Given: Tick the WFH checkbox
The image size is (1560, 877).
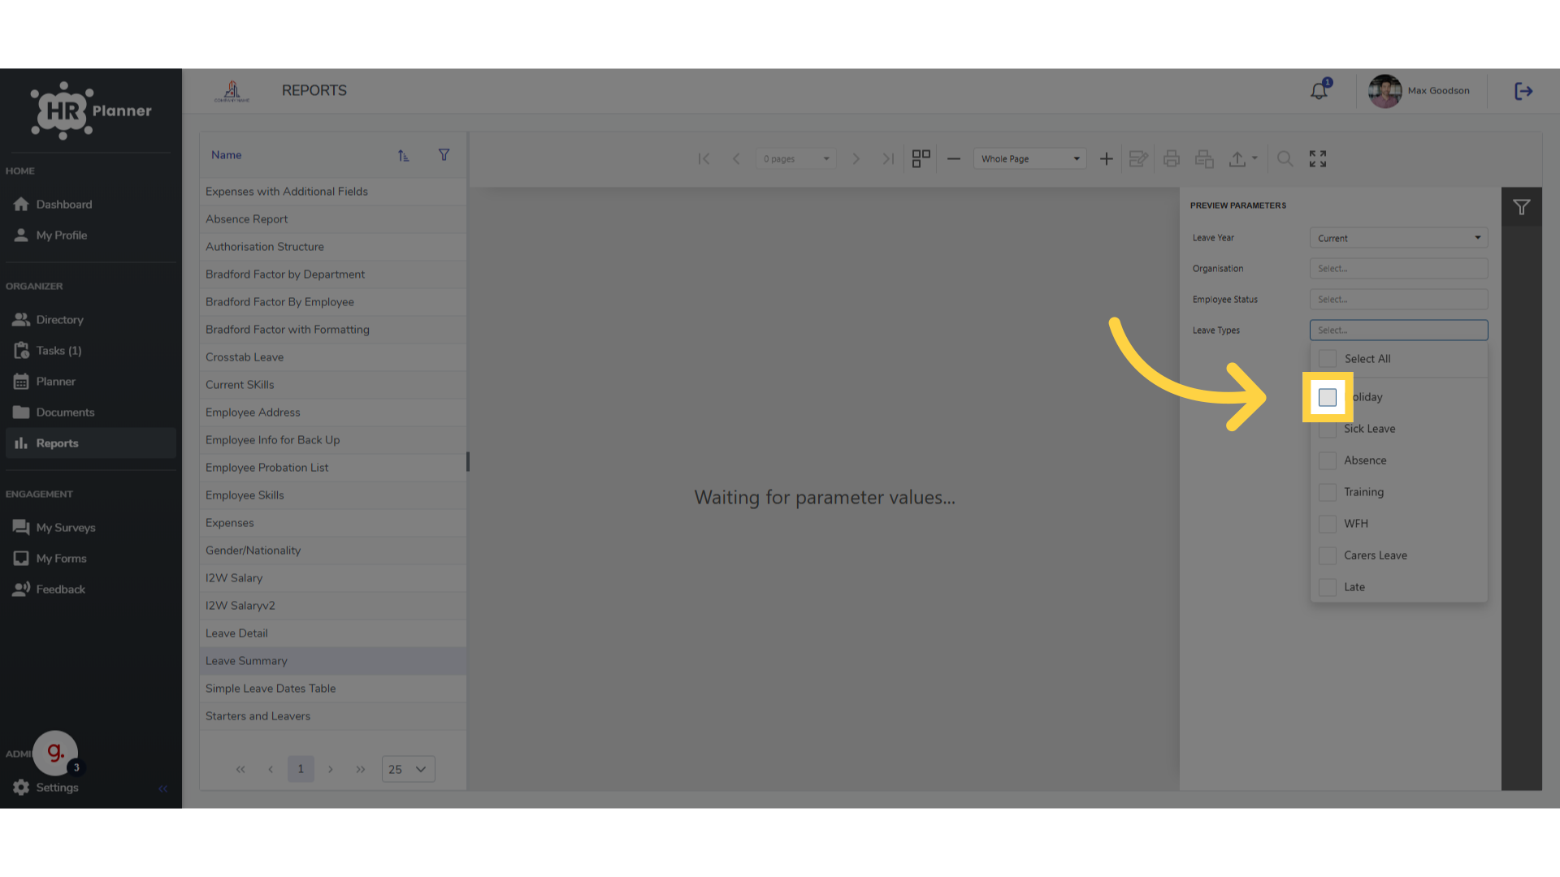Looking at the screenshot, I should pyautogui.click(x=1328, y=524).
